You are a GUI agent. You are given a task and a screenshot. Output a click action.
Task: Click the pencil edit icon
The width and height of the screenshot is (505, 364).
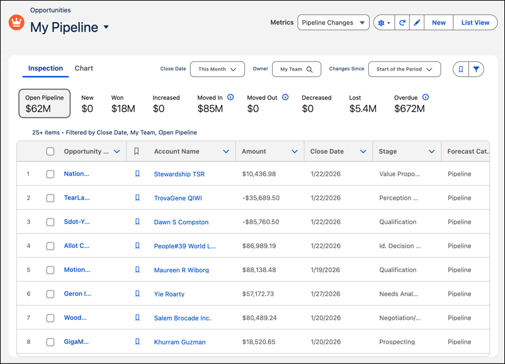pyautogui.click(x=417, y=23)
